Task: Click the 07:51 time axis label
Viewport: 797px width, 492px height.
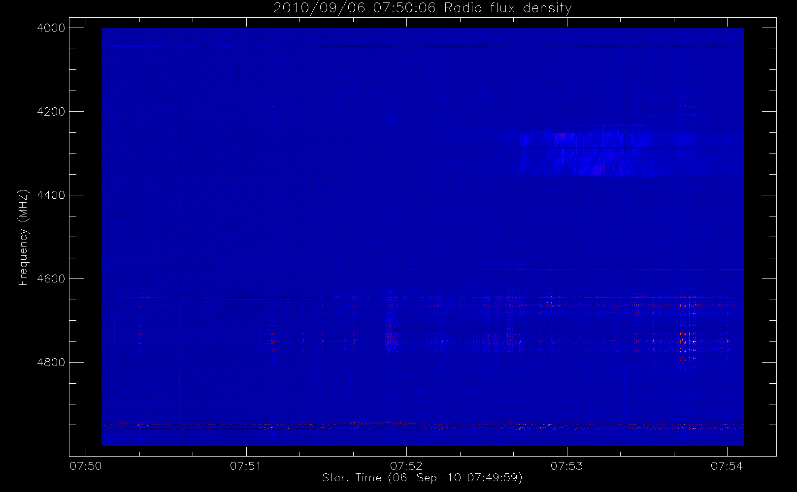Action: point(246,466)
